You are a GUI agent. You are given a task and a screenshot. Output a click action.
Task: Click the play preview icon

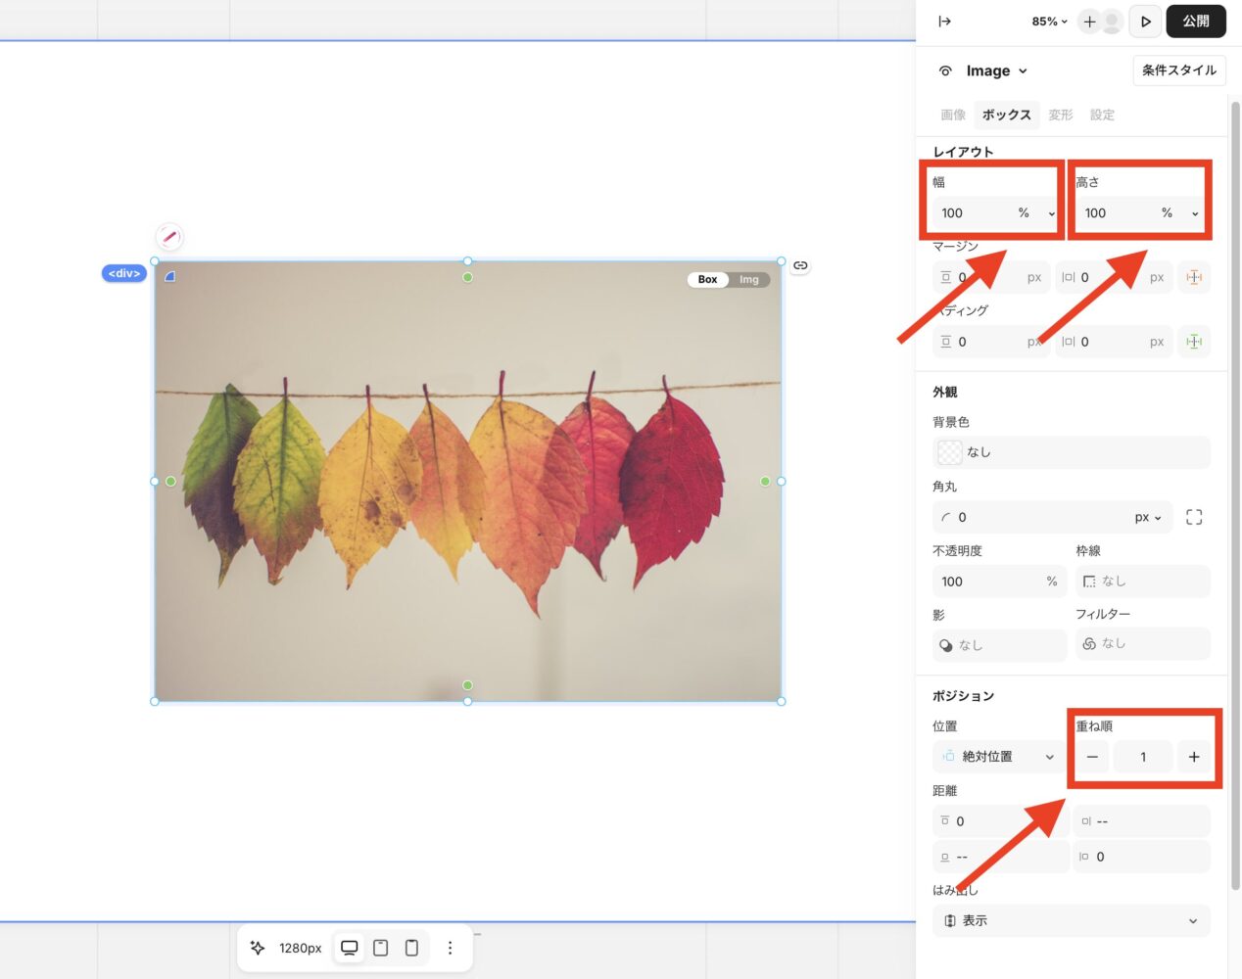[x=1145, y=22]
